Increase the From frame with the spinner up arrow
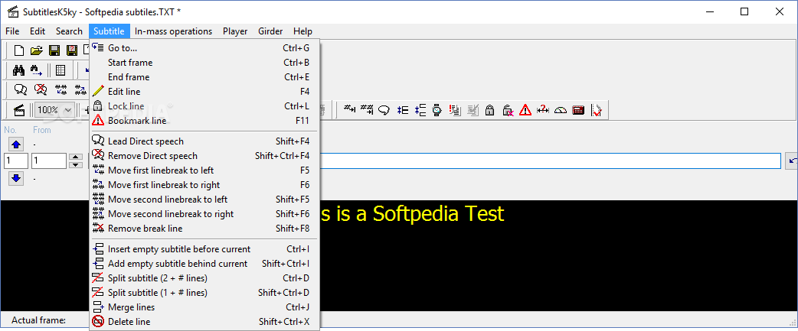 pos(75,157)
